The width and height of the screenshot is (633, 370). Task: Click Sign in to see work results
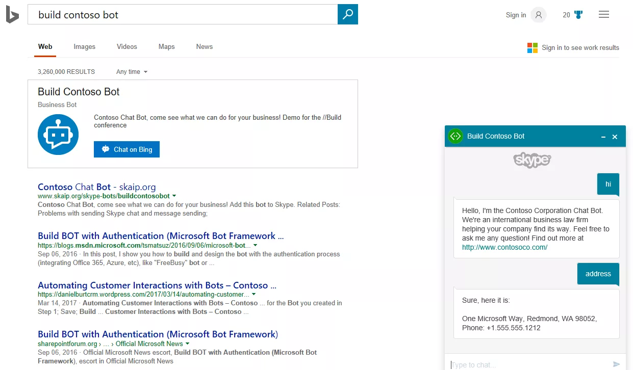click(x=580, y=47)
